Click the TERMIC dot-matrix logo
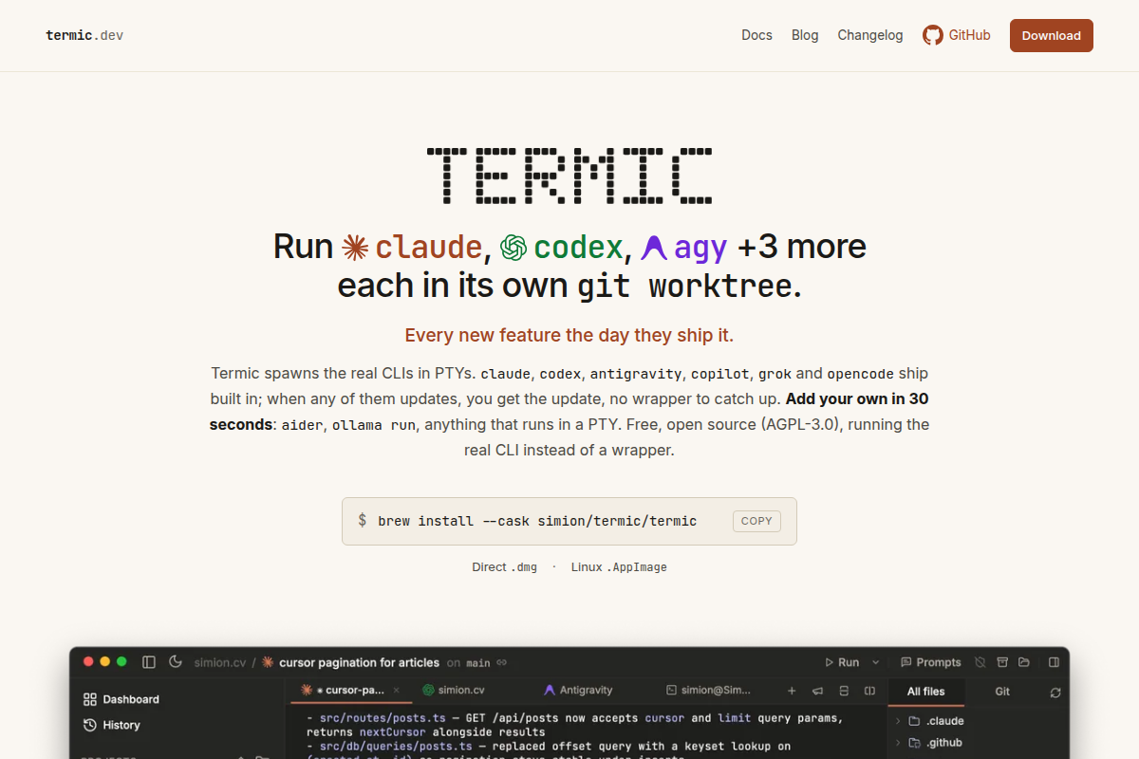The image size is (1139, 759). [569, 176]
